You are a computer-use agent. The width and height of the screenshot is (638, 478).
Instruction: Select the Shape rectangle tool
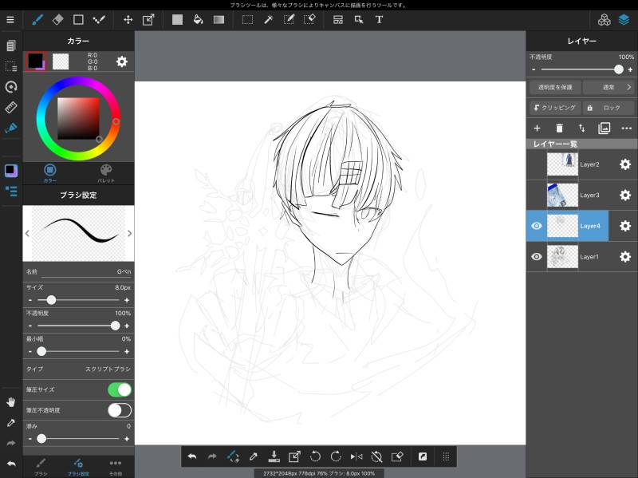[x=78, y=19]
